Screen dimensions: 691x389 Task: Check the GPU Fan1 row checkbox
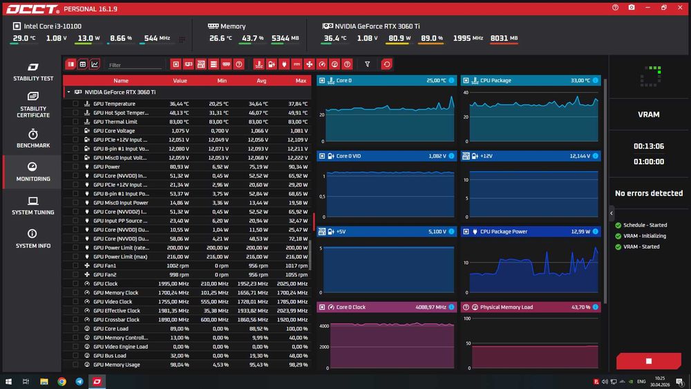pos(75,265)
